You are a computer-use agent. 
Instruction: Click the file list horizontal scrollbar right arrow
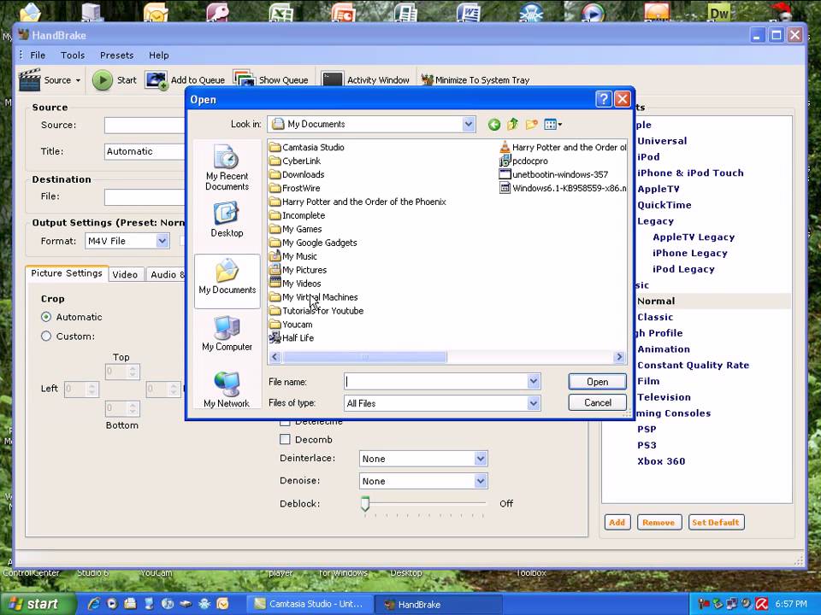[x=619, y=357]
